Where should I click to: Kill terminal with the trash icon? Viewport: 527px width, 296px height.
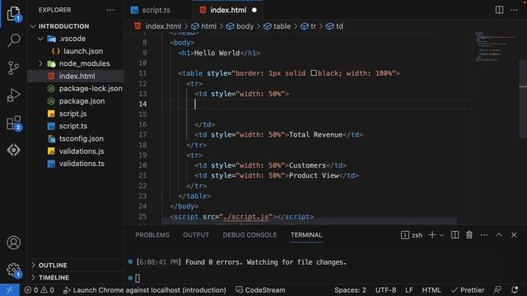[x=469, y=235]
